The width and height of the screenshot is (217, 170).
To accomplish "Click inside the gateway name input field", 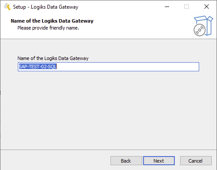I will coord(108,67).
